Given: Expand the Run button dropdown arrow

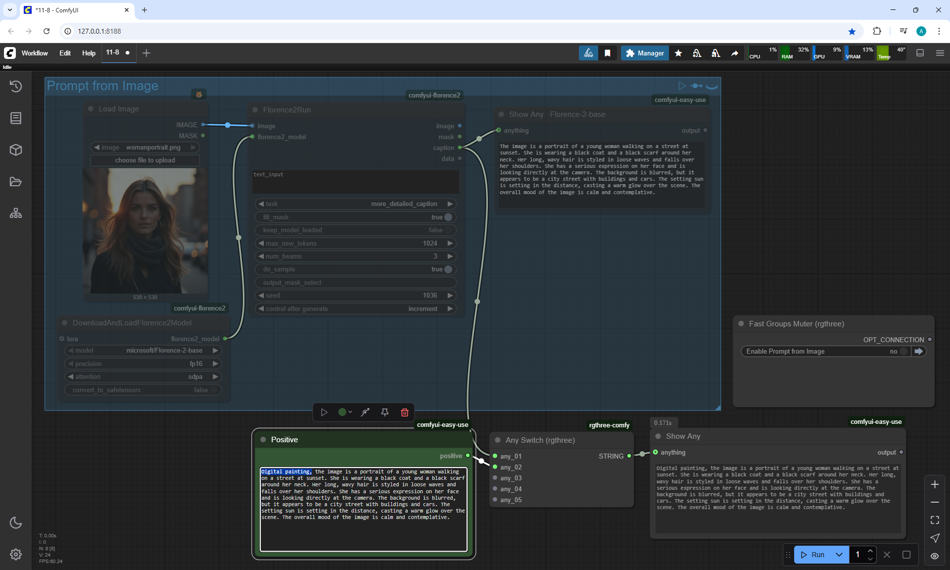Looking at the screenshot, I should (x=839, y=555).
